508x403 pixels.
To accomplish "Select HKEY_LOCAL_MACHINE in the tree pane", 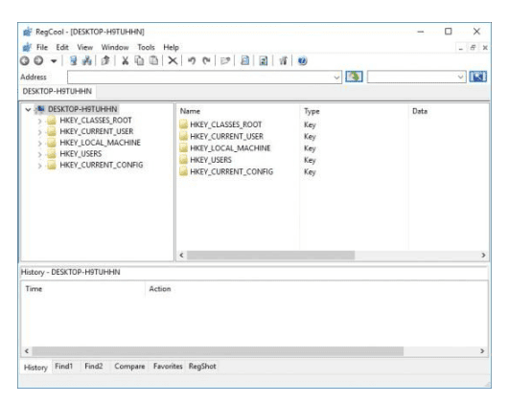I will click(x=100, y=143).
